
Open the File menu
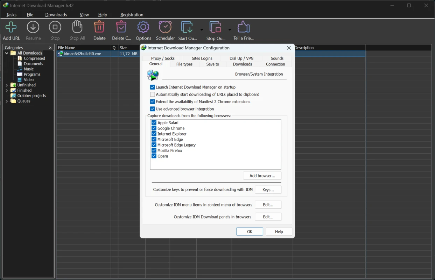[30, 15]
